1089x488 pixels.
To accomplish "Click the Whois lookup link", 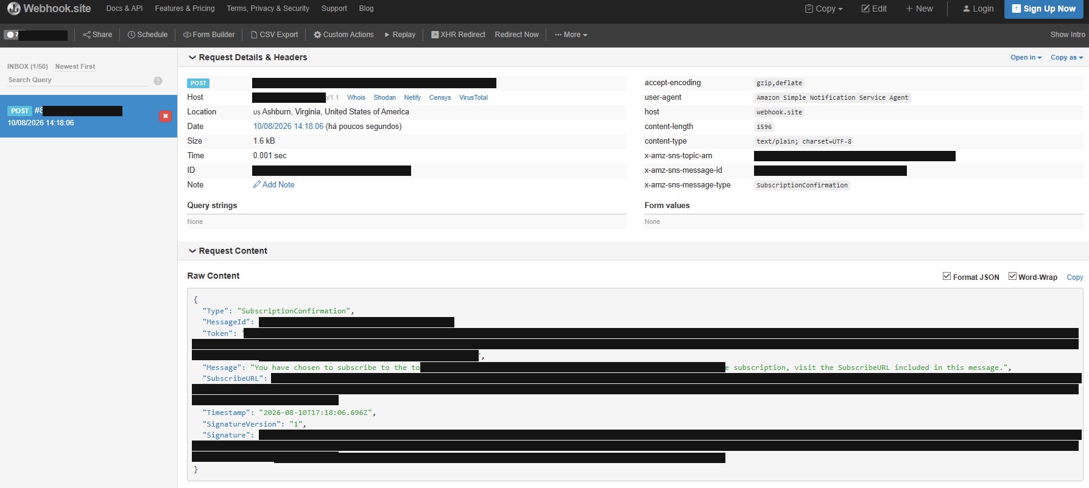I will (356, 97).
